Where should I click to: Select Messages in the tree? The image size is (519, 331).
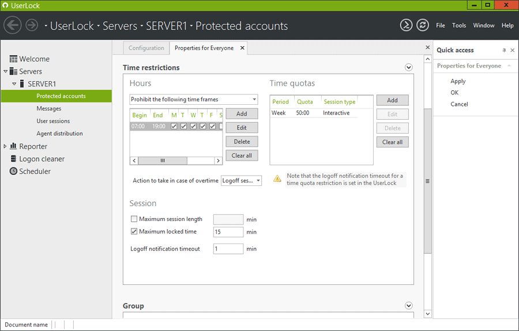click(x=48, y=109)
